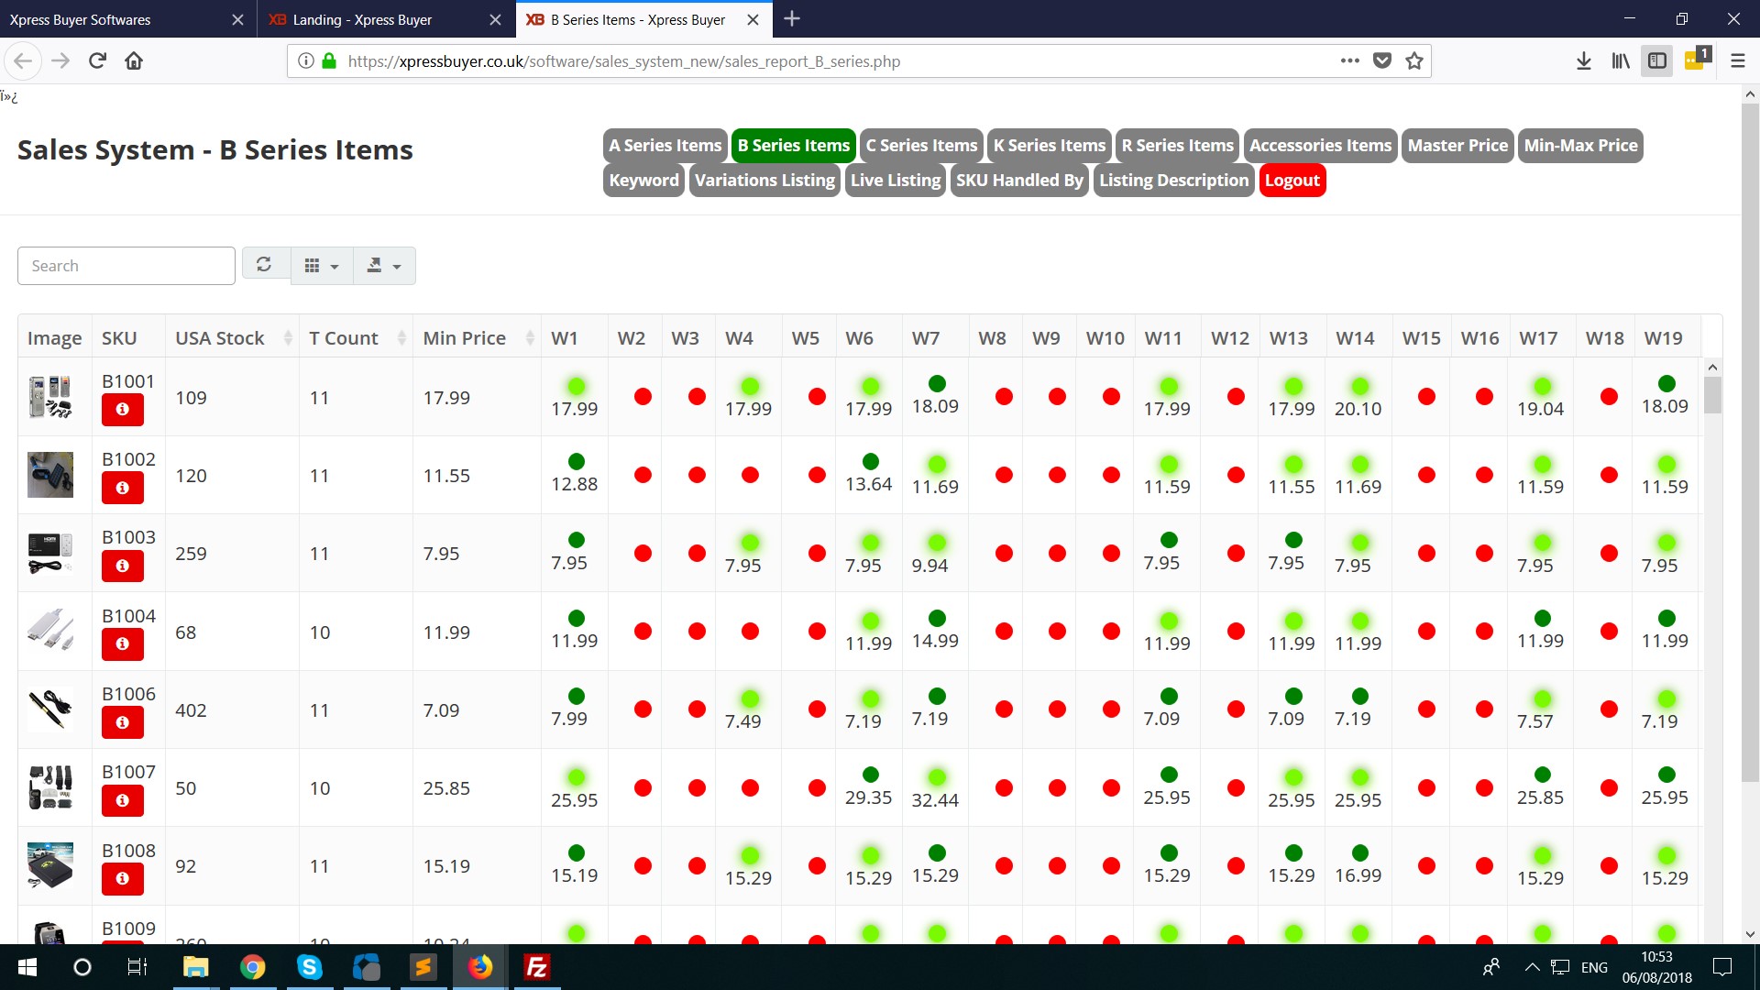
Task: Open FileZilla from the taskbar
Action: click(x=536, y=967)
